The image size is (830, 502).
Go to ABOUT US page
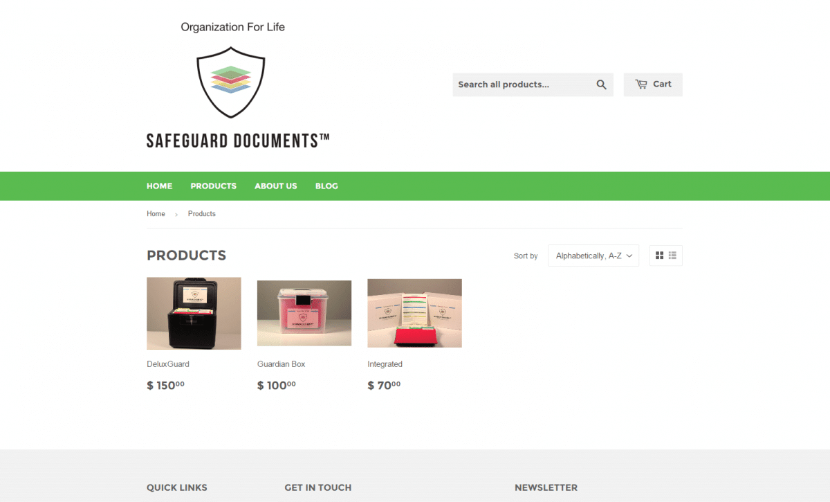pos(275,186)
